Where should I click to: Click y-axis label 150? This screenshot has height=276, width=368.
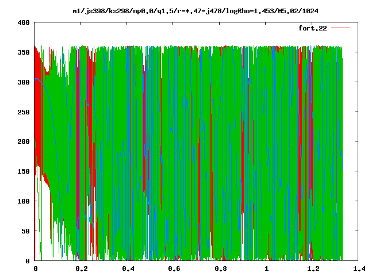[x=24, y=171]
